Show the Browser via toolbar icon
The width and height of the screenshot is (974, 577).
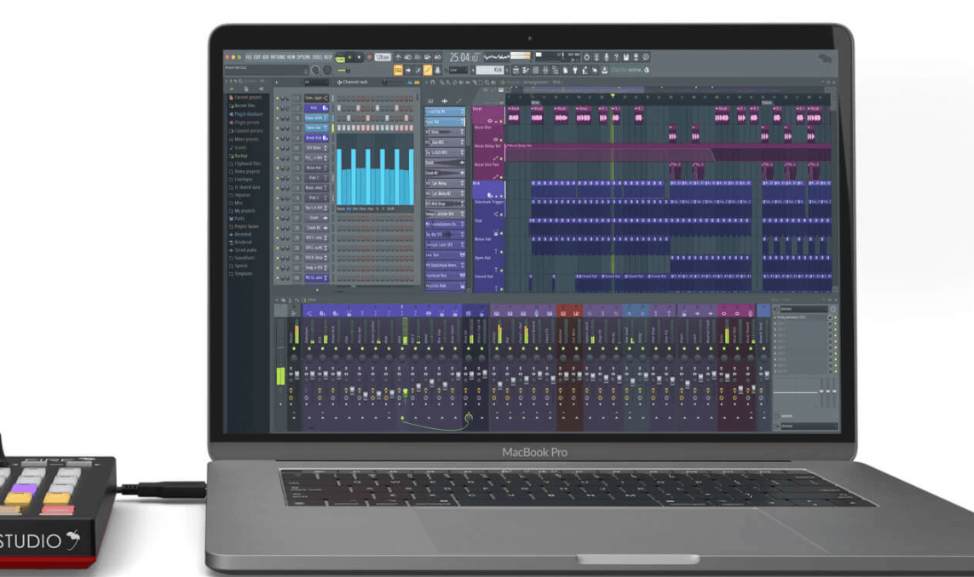555,70
